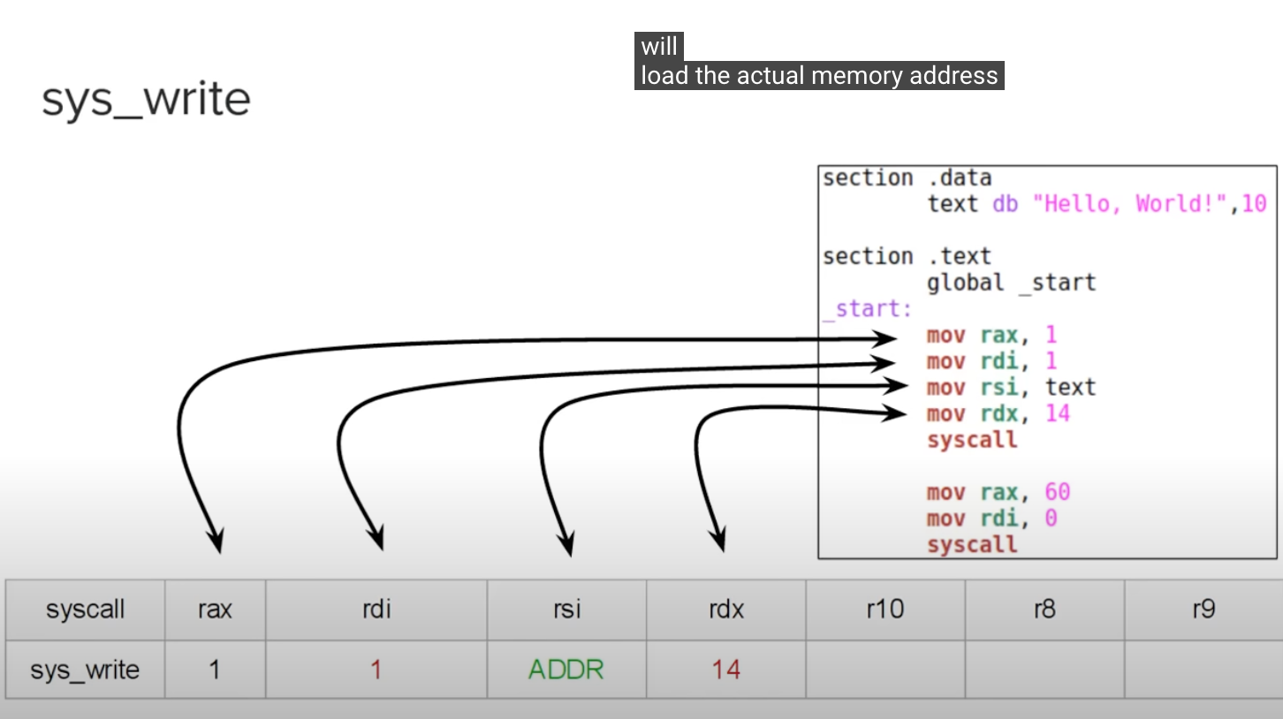Viewport: 1283px width, 719px height.
Task: Click the red '14' table cell
Action: pos(726,670)
